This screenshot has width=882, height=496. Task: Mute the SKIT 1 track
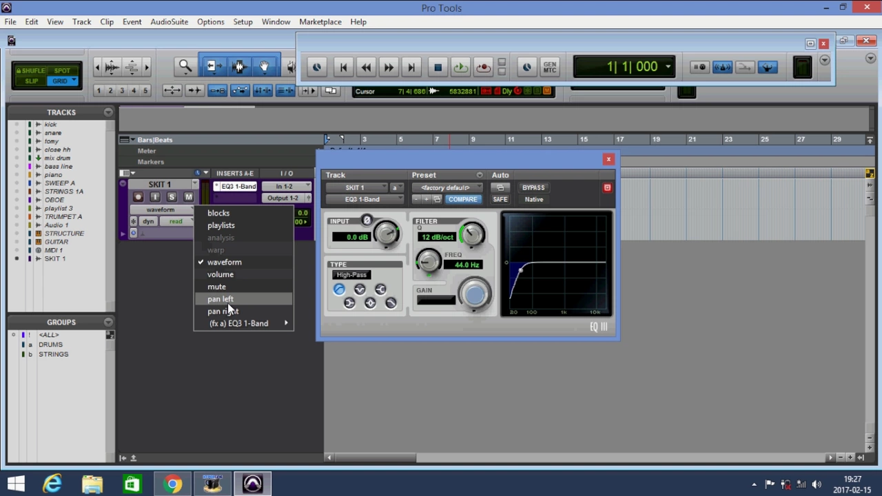188,197
